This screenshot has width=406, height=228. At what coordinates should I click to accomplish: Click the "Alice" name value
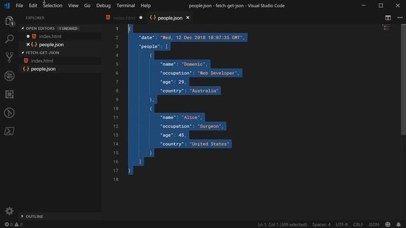pyautogui.click(x=191, y=117)
